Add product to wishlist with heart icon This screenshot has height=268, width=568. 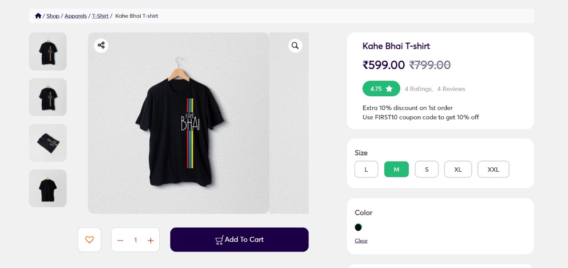[90, 240]
